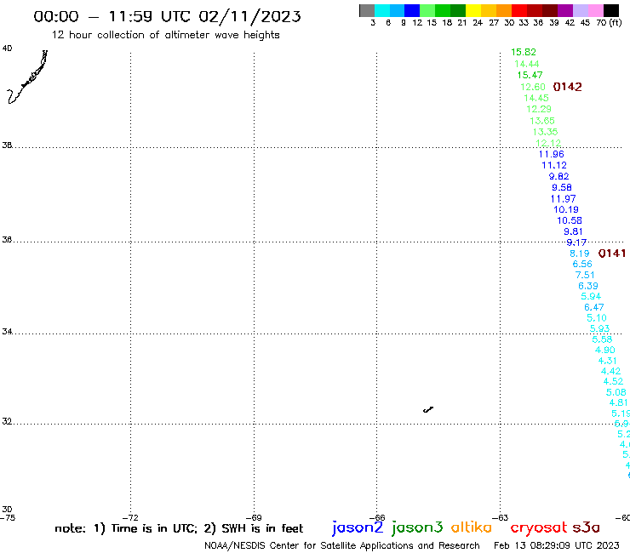Select the jason3 satellite label

[x=417, y=527]
